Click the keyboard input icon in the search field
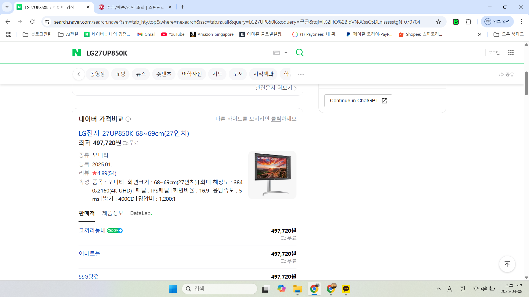This screenshot has width=529, height=297. 277,53
